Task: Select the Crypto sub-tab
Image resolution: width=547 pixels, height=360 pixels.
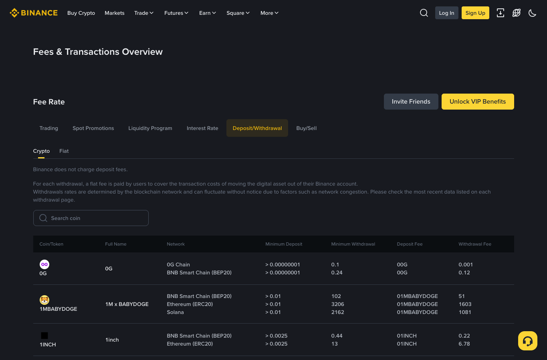Action: tap(41, 151)
